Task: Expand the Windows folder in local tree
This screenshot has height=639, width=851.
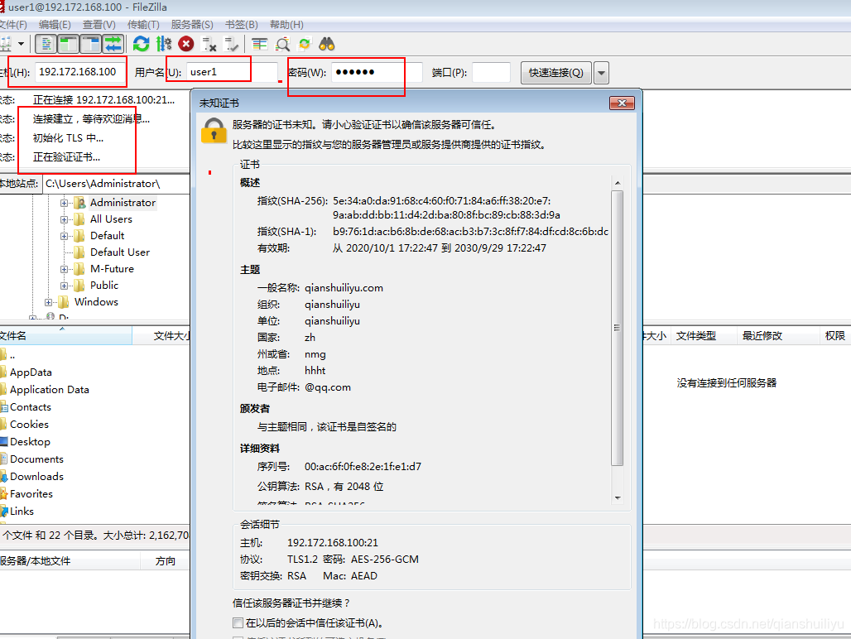Action: [x=49, y=302]
